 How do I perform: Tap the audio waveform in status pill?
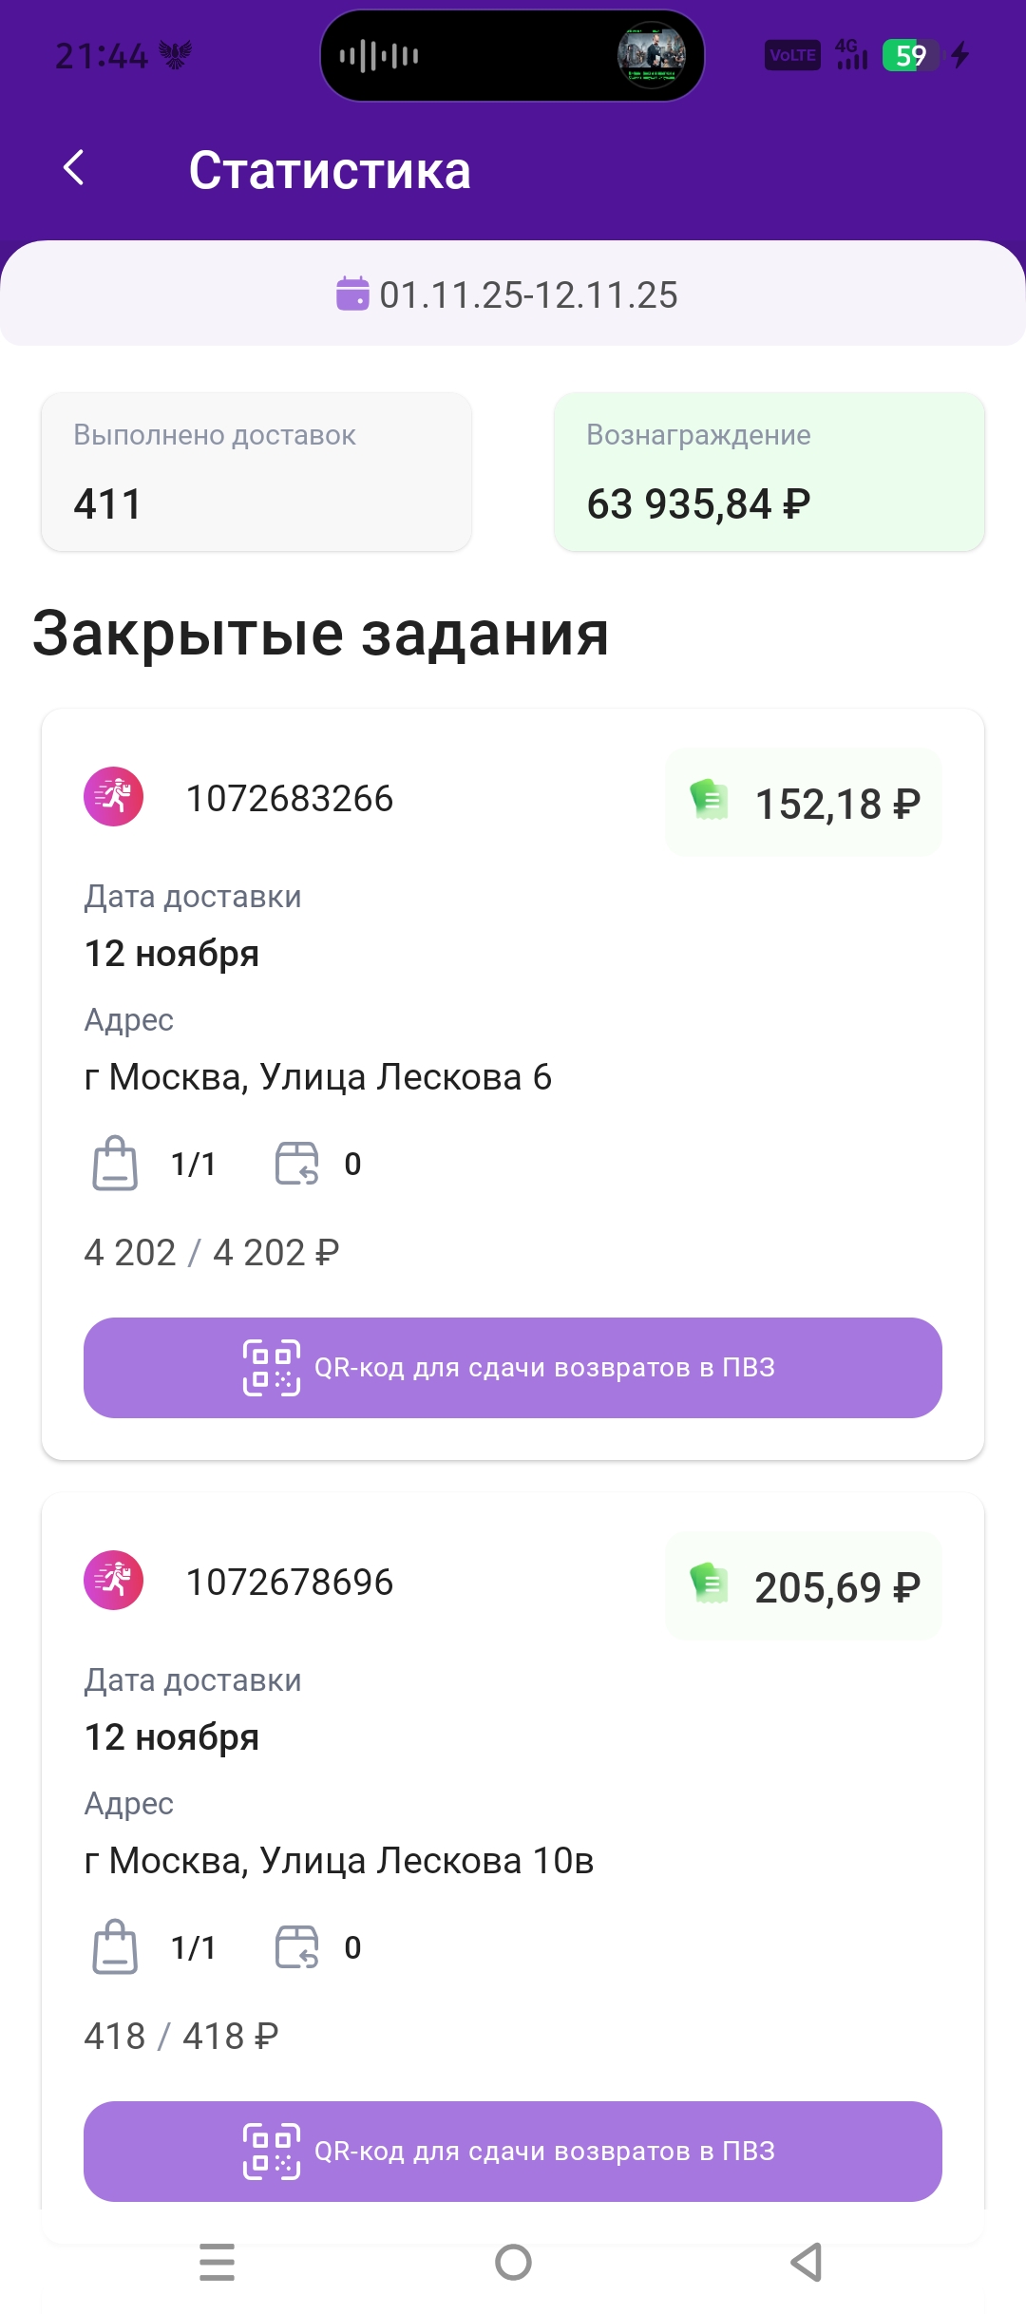(x=379, y=56)
